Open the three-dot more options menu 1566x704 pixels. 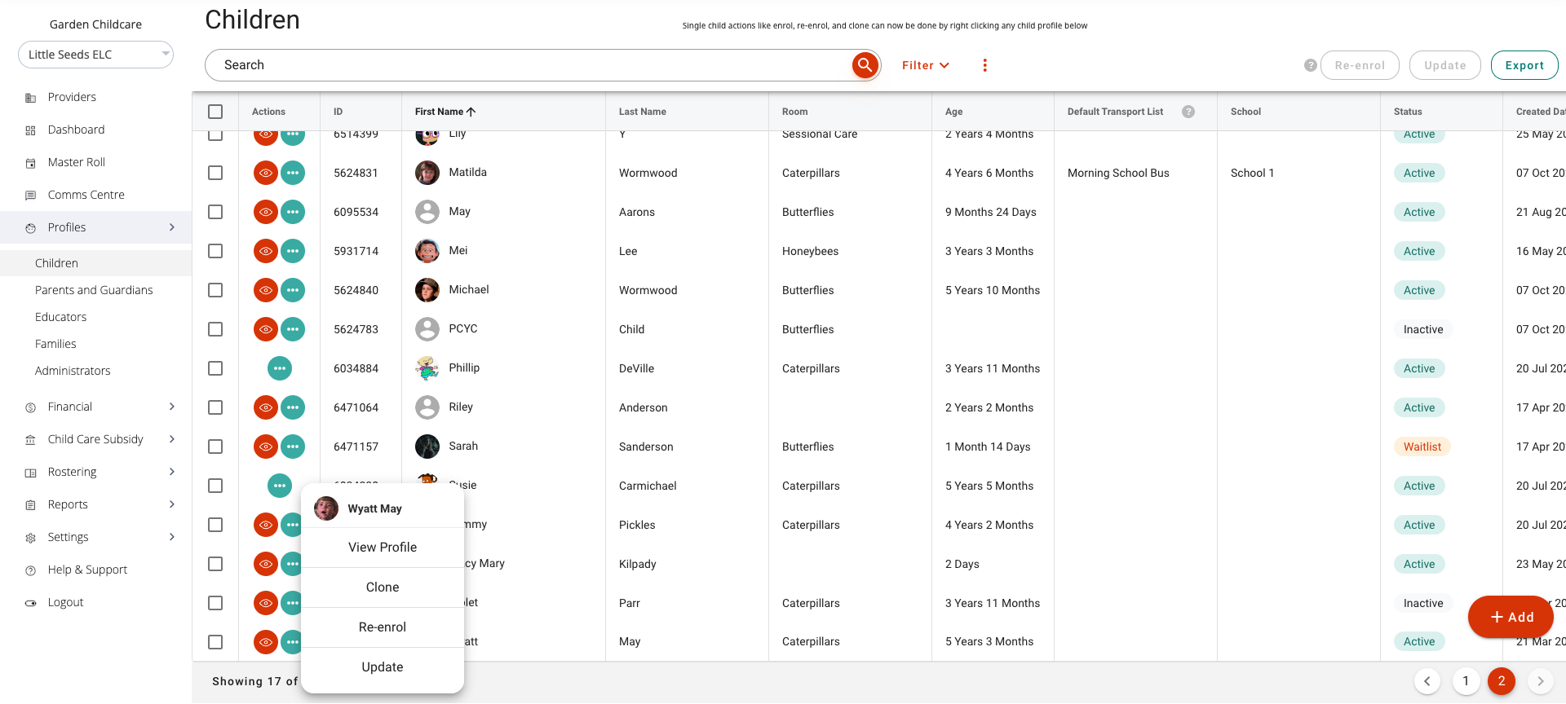tap(984, 65)
